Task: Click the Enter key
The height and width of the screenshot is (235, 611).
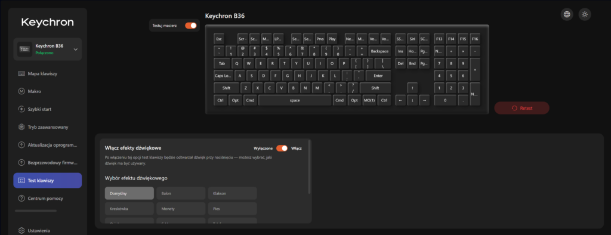Action: click(x=378, y=76)
